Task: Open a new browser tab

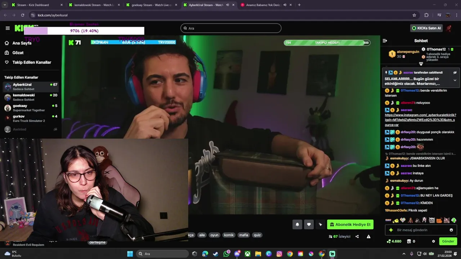Action: click(x=299, y=5)
